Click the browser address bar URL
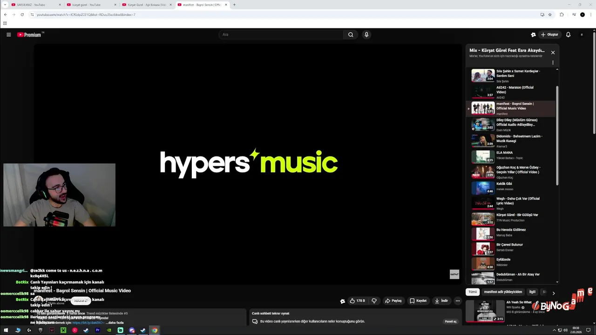This screenshot has height=335, width=596. [86, 14]
